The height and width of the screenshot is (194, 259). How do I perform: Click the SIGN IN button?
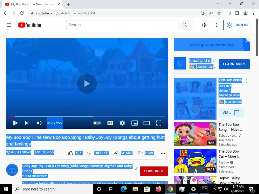[237, 25]
